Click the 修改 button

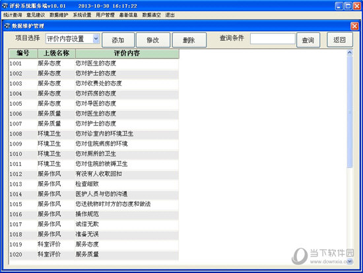tap(153, 40)
